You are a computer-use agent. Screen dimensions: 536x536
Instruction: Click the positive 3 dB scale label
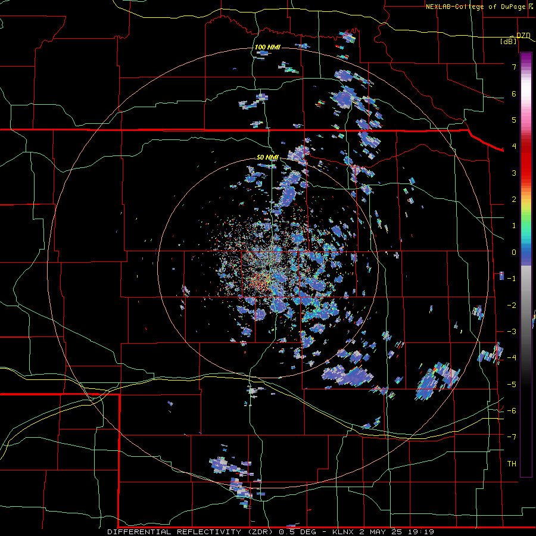pyautogui.click(x=514, y=173)
